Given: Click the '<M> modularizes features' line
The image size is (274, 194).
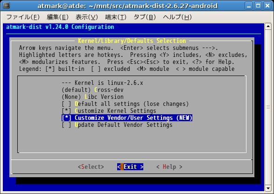Looking at the screenshot, I should coord(126,62).
